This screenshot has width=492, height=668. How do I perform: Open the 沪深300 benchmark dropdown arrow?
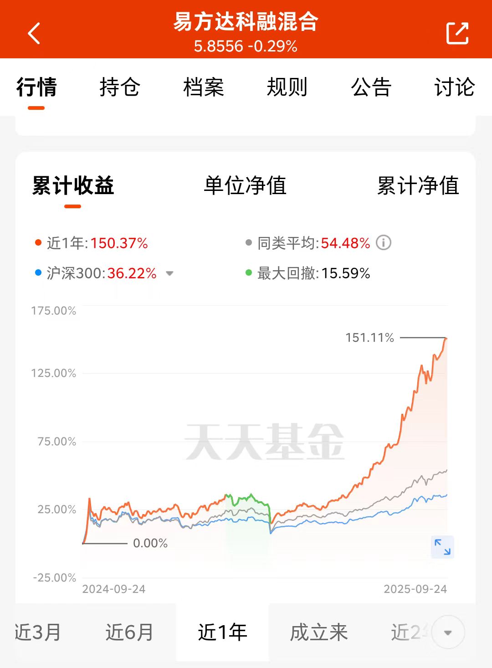click(169, 273)
